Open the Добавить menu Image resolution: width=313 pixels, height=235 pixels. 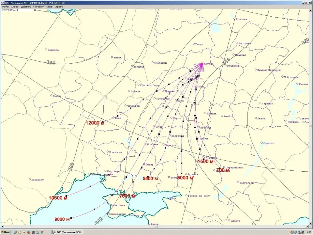click(x=26, y=7)
